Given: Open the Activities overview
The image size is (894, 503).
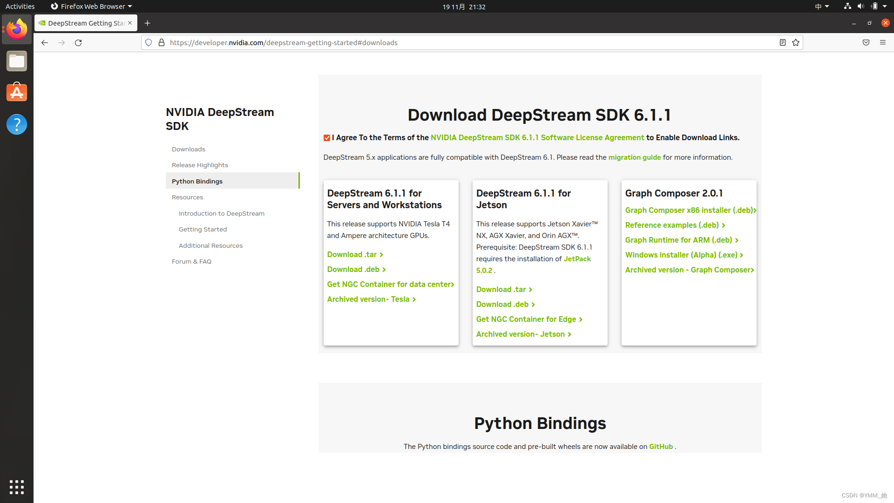Looking at the screenshot, I should [20, 7].
